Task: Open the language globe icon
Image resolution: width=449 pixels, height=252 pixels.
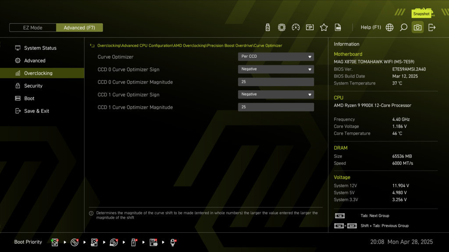Action: pyautogui.click(x=389, y=28)
